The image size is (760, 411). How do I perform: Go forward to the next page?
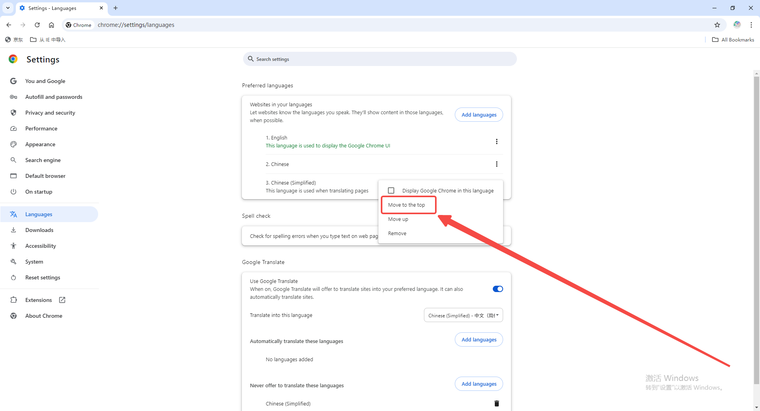coord(23,25)
